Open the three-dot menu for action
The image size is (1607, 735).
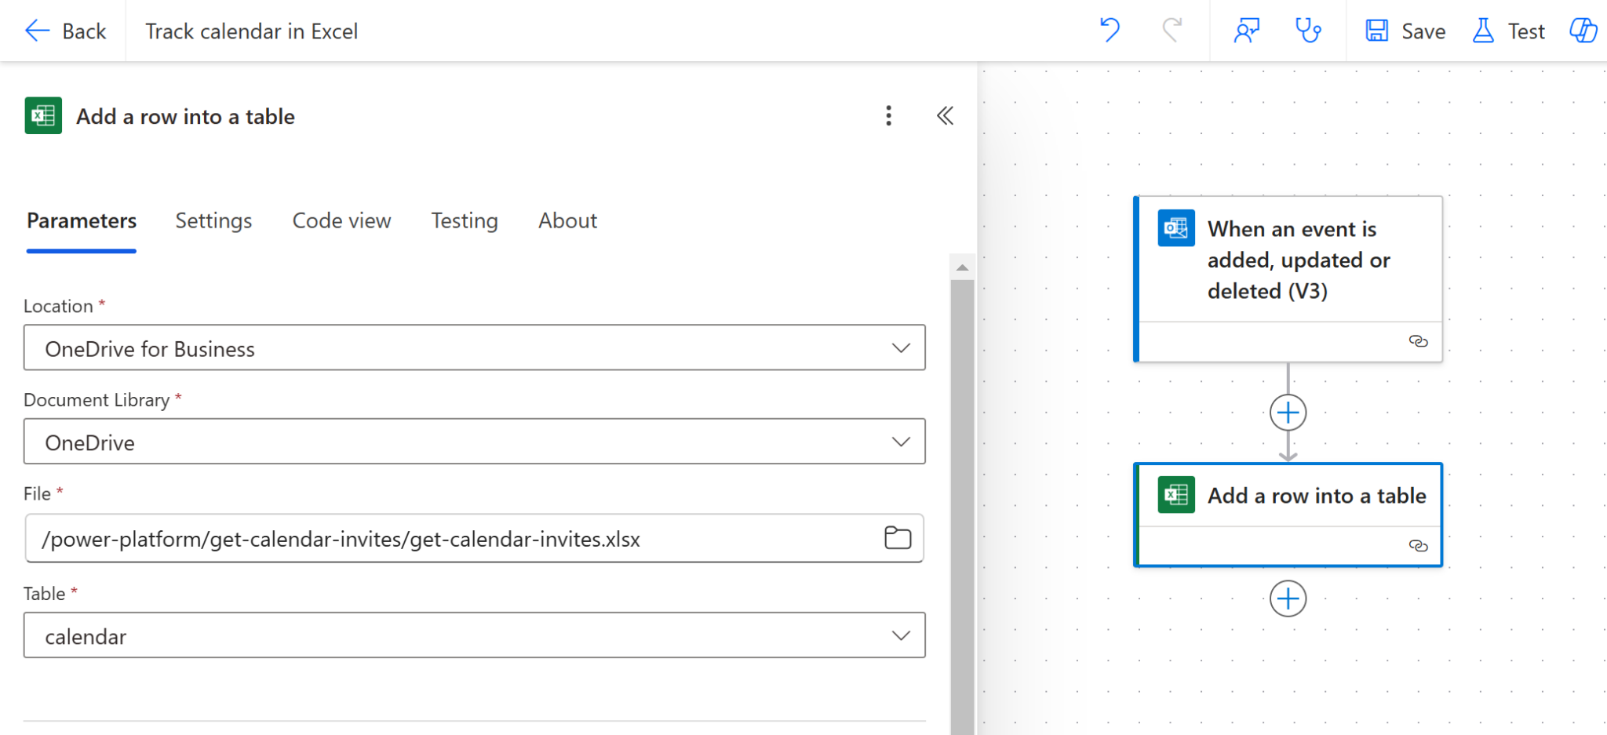[x=888, y=116]
